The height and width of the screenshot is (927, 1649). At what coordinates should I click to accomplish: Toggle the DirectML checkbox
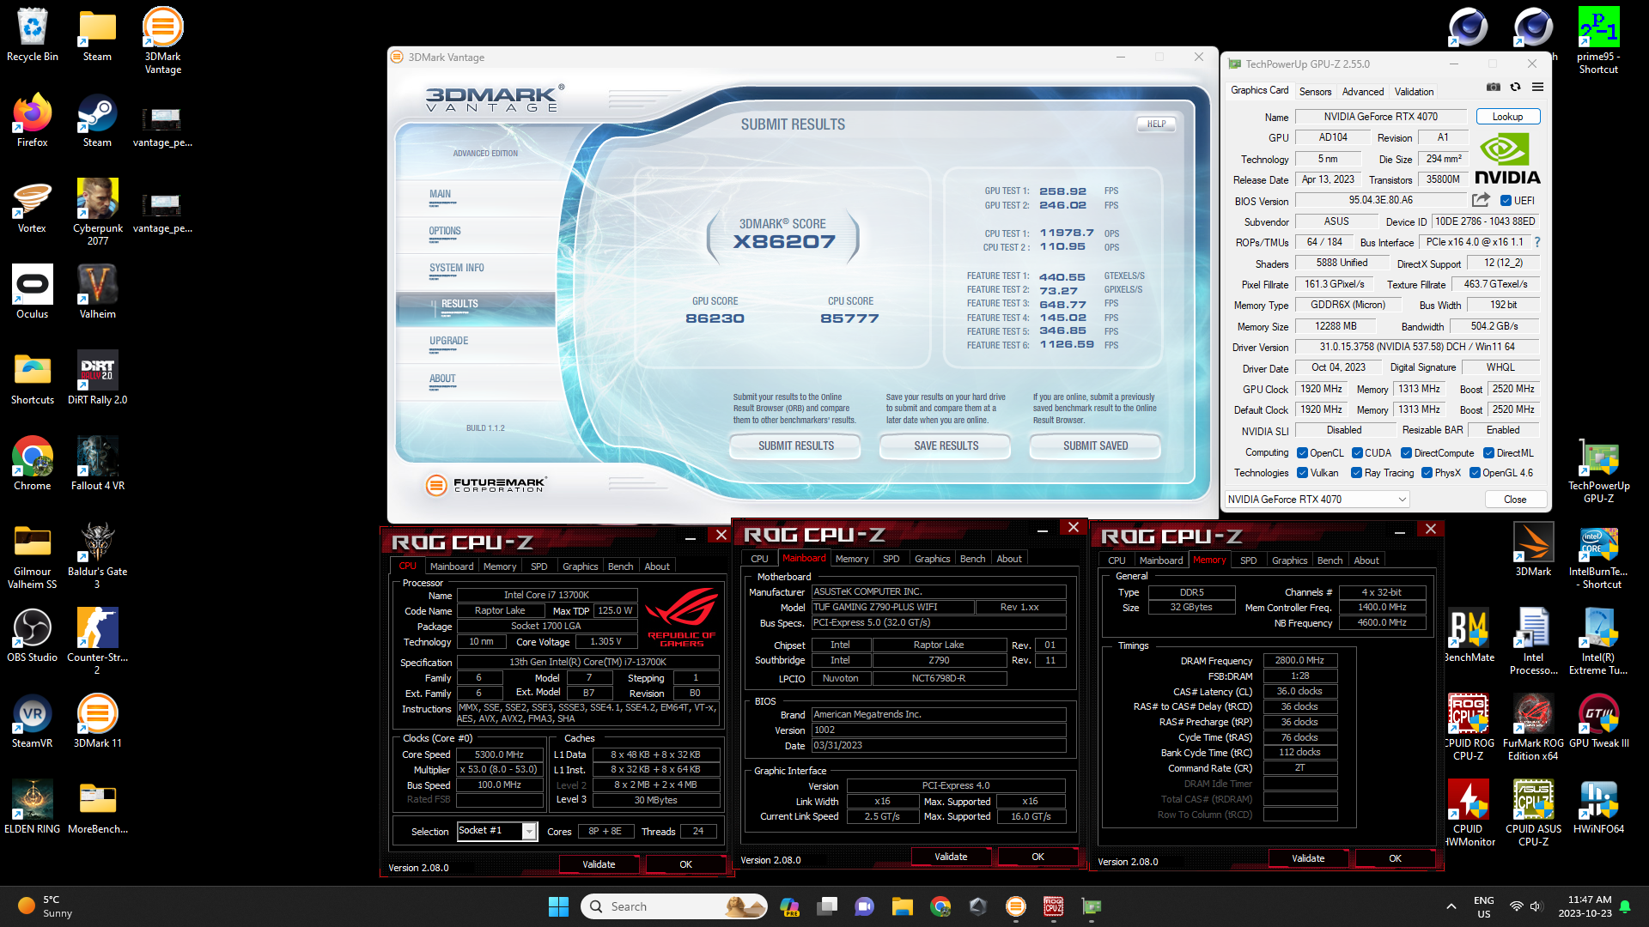point(1488,453)
